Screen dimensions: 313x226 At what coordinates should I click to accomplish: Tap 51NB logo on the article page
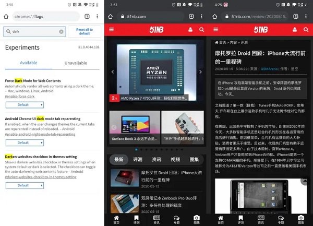[x=261, y=30]
